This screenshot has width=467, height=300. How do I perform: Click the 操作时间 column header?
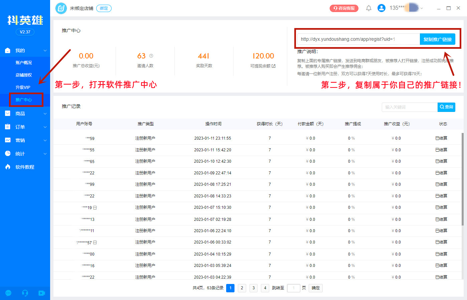[x=213, y=124]
